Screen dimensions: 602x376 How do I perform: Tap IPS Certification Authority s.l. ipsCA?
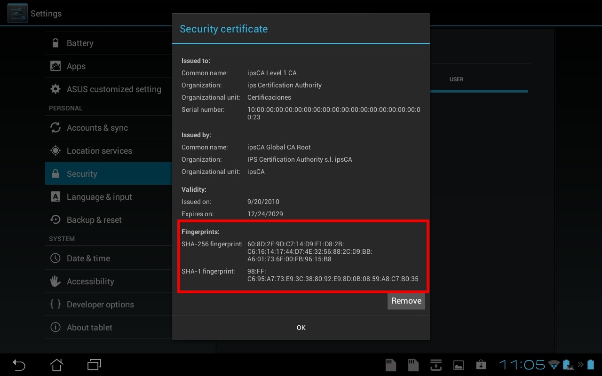coord(300,159)
